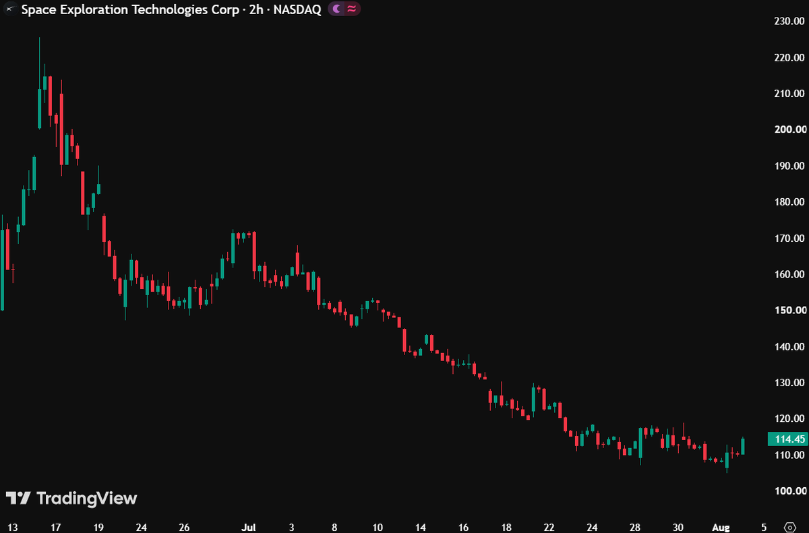This screenshot has height=533, width=809.
Task: Click the 130.00 price axis label
Action: click(791, 382)
